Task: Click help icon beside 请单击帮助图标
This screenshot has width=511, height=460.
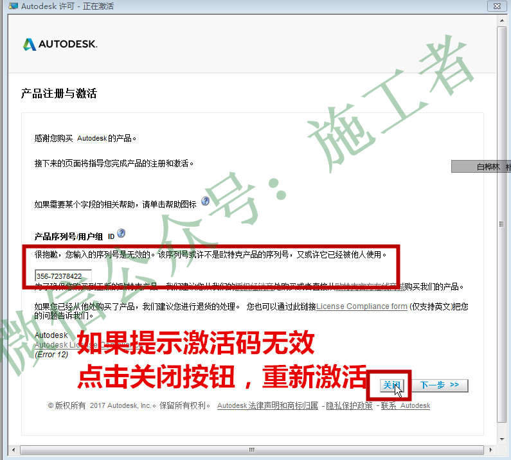Action: point(205,201)
